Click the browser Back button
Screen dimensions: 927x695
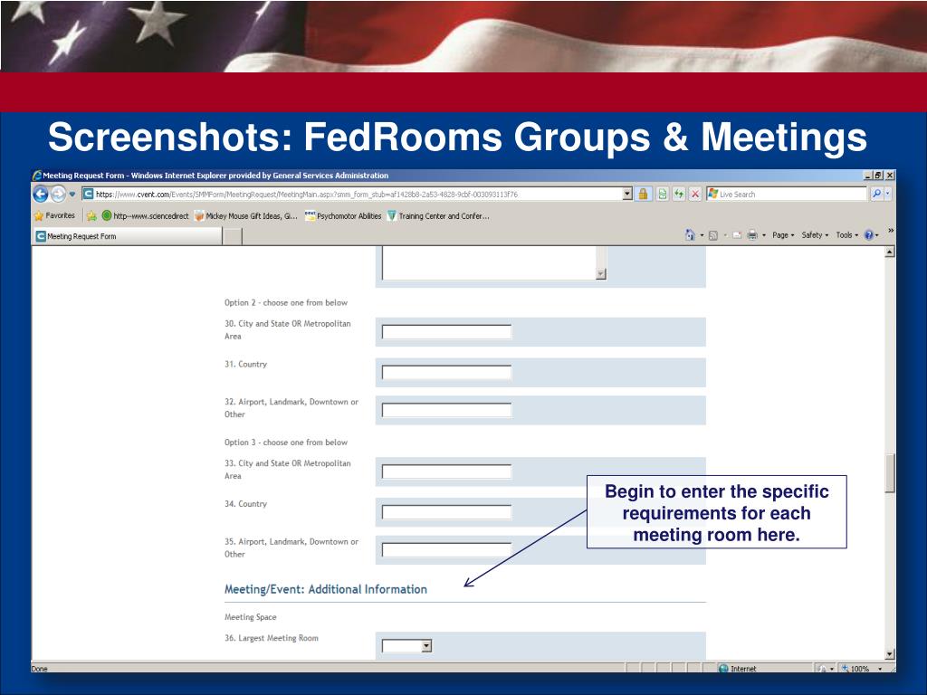coord(41,194)
